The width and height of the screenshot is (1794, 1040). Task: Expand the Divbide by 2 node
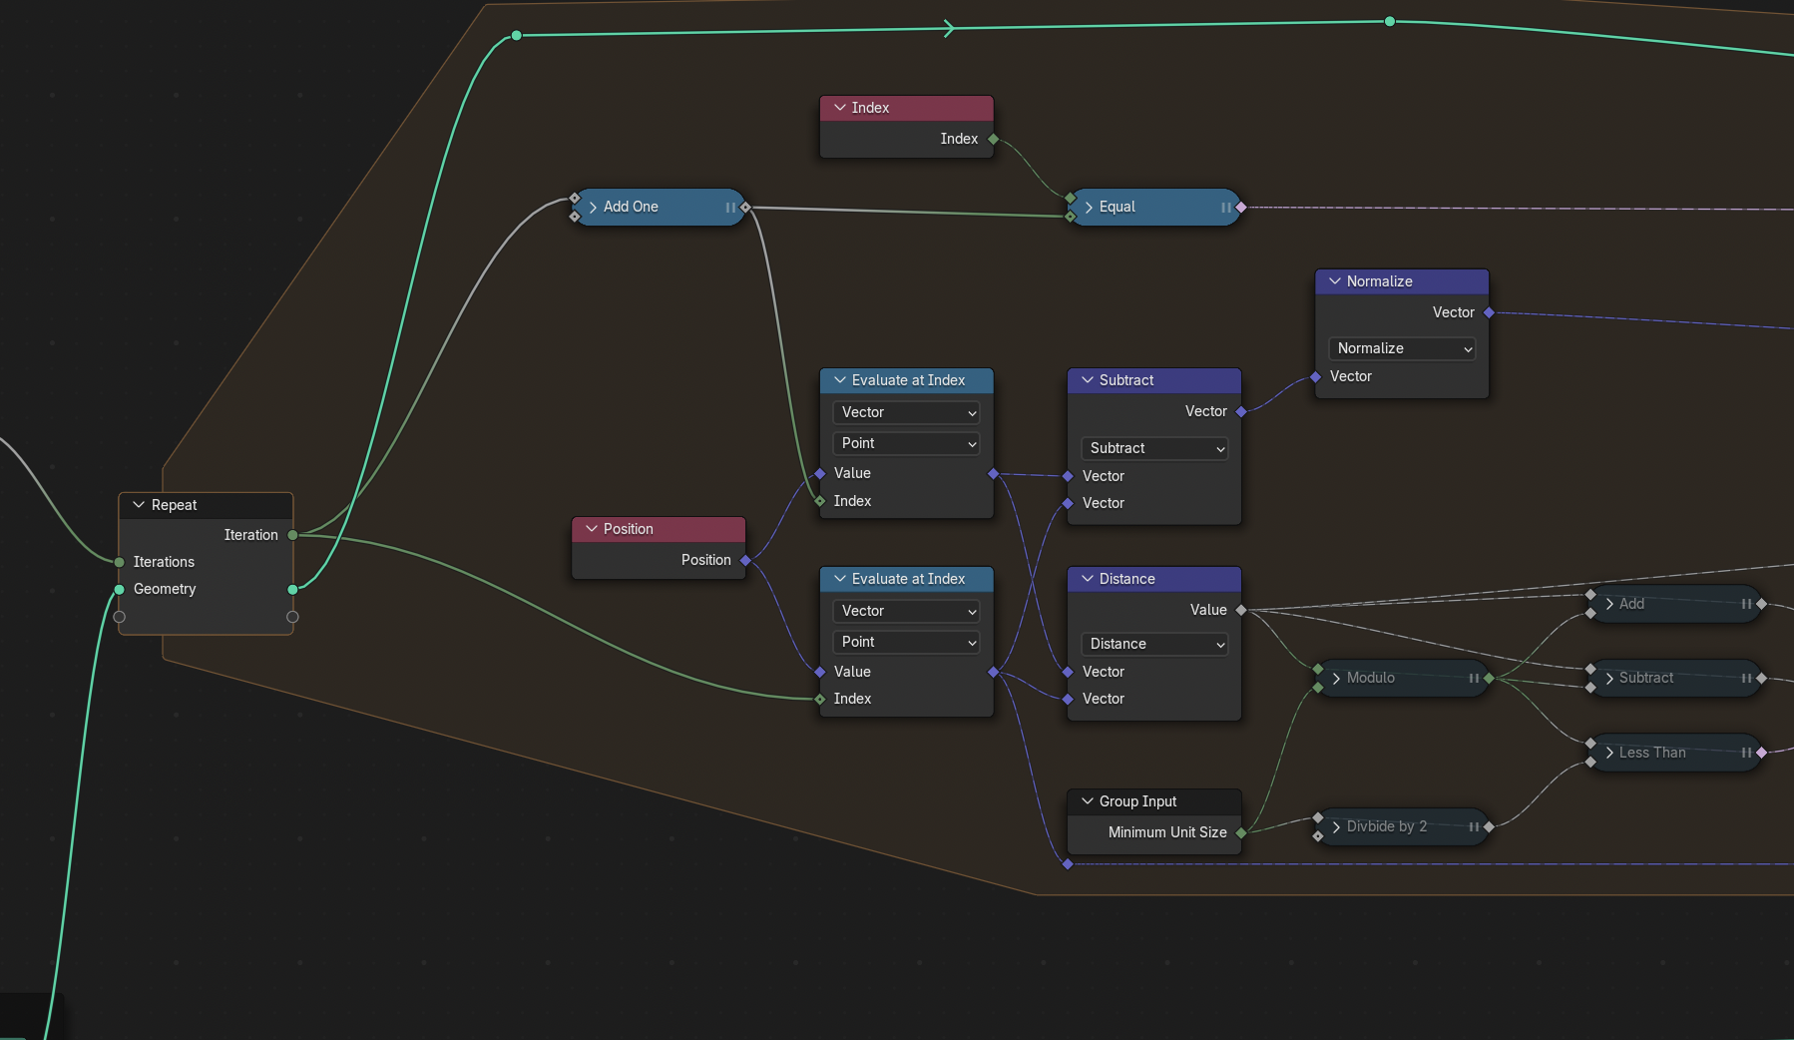(1336, 827)
